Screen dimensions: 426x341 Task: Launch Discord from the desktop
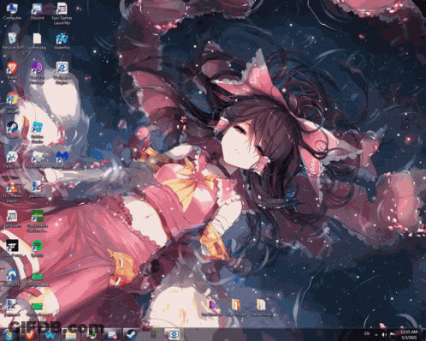click(37, 11)
